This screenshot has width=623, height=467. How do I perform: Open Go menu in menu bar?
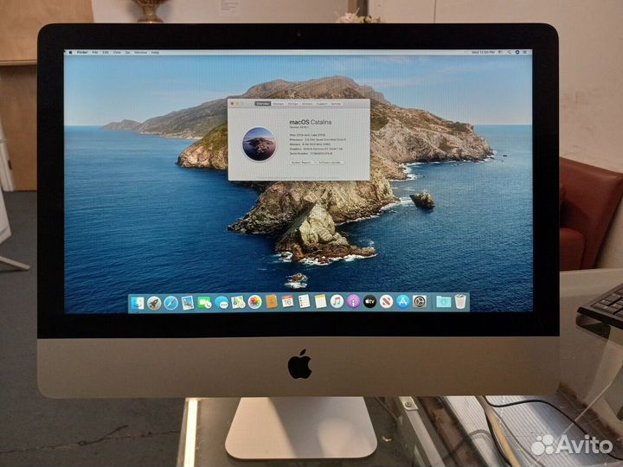point(127,53)
